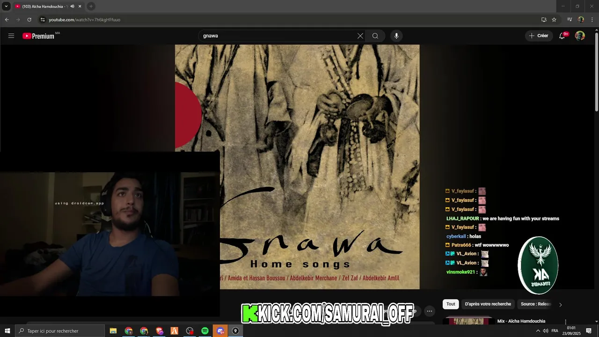Select the Tout filter chip
The image size is (599, 337).
click(451, 304)
